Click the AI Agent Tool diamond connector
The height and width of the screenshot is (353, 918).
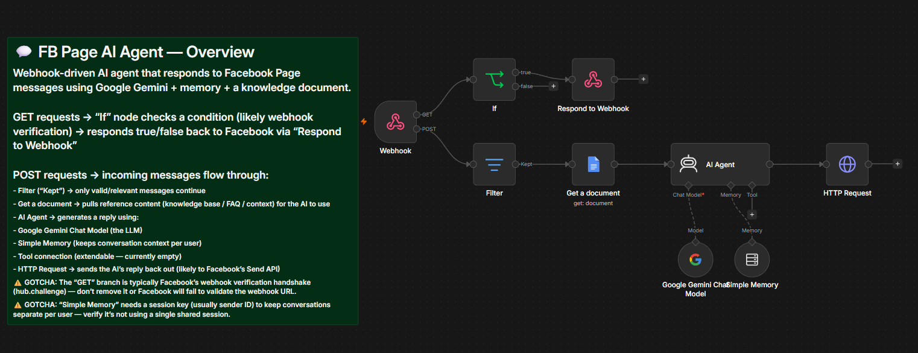point(752,185)
